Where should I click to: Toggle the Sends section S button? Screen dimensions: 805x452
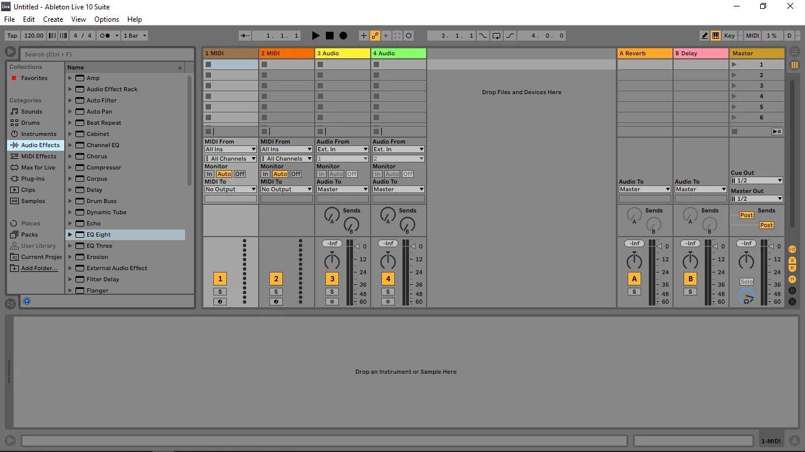click(x=792, y=260)
